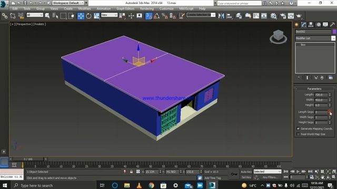Click the Use Pivot Point Center button

pos(122,16)
